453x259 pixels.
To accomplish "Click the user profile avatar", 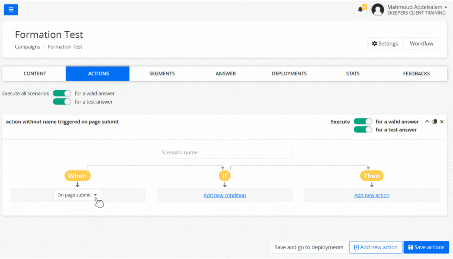I will click(x=378, y=10).
